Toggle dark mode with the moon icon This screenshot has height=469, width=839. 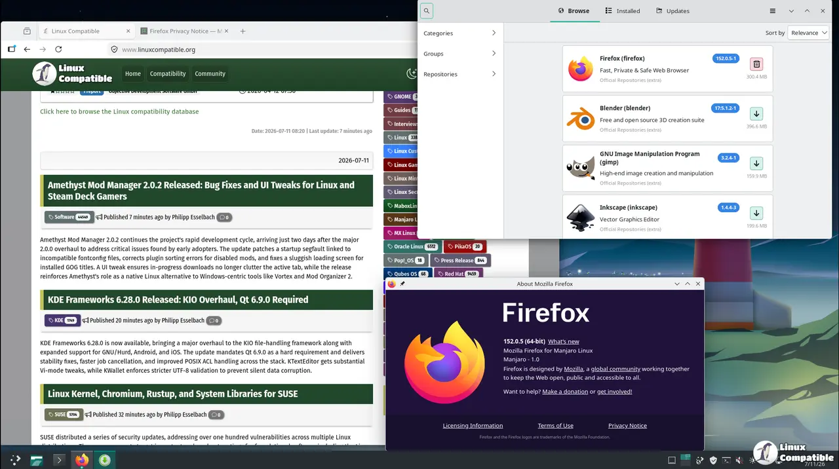point(412,74)
